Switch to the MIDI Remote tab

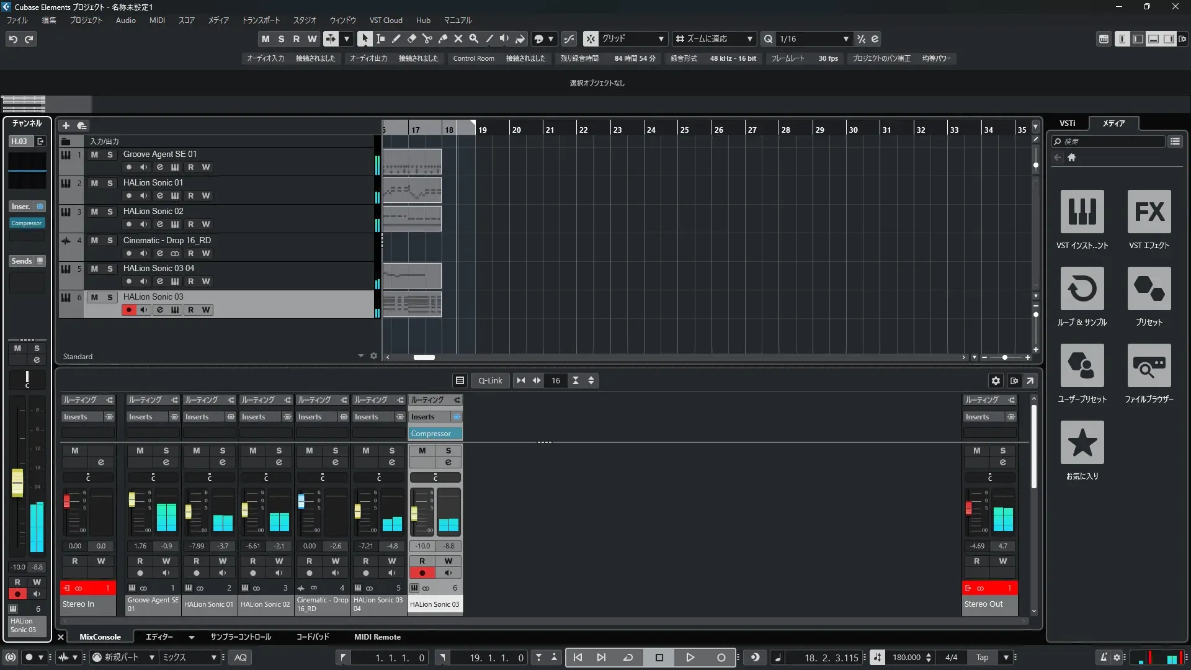(x=377, y=637)
